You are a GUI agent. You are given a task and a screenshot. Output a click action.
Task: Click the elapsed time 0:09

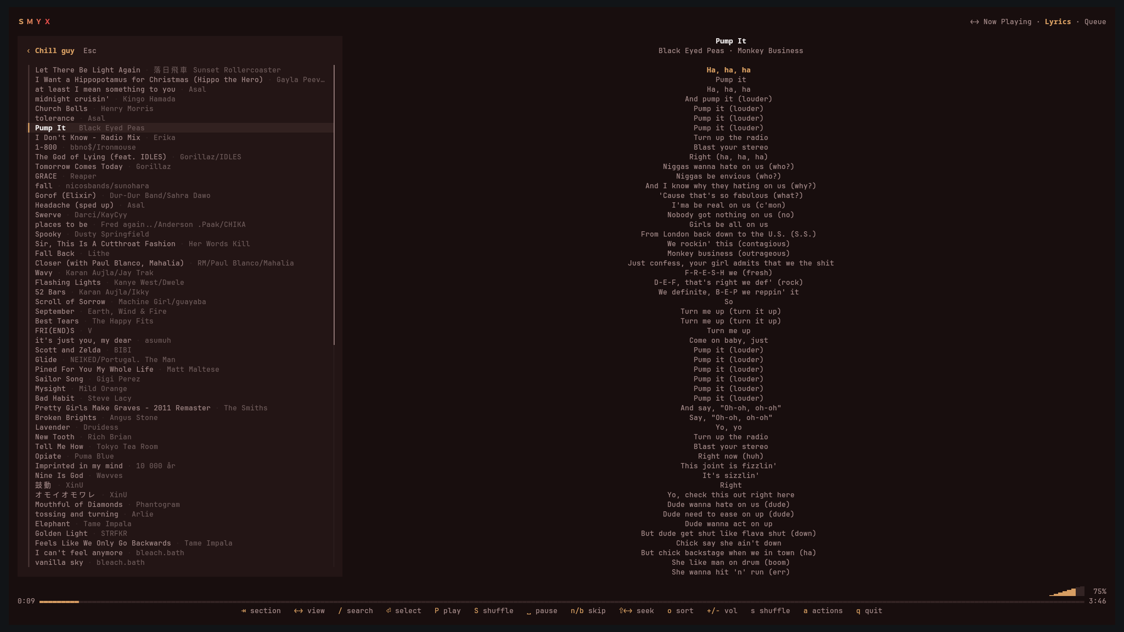(26, 601)
